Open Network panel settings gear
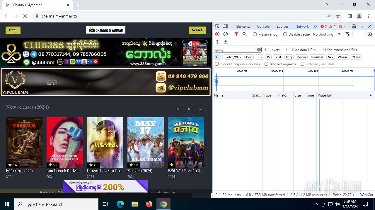The height and width of the screenshot is (210, 375). (370, 34)
